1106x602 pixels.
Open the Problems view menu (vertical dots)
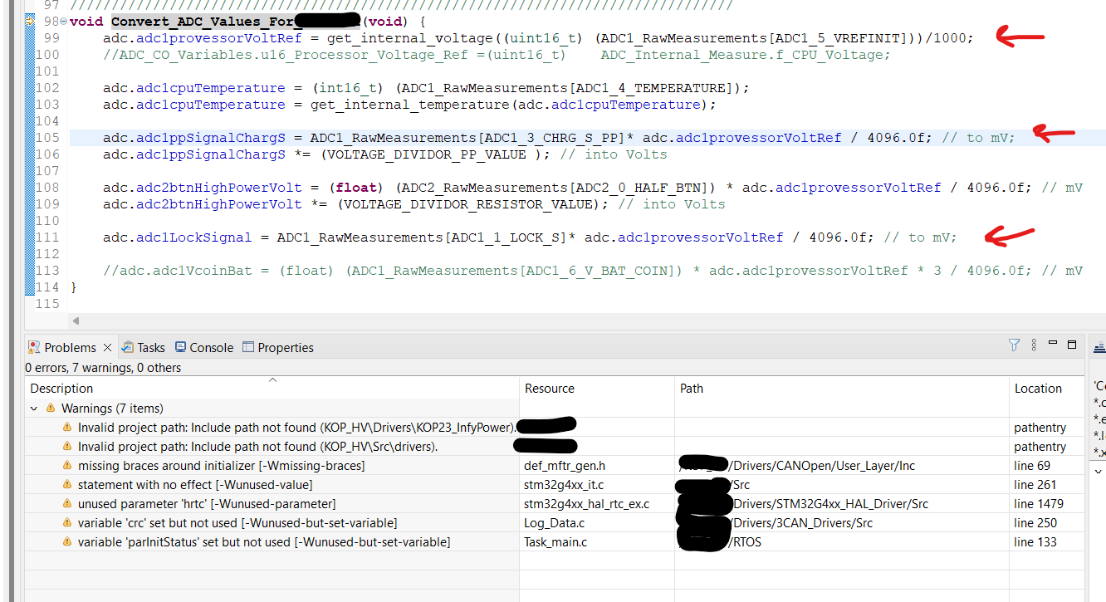(1032, 345)
